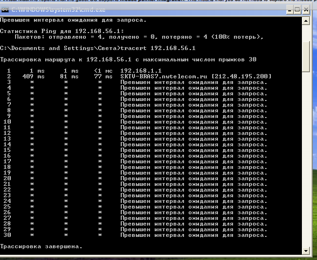Click the first line 'Превышен интервал ожидания для запроса.'
This screenshot has width=317, height=260.
(73, 20)
